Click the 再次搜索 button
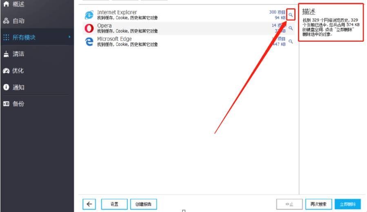 pyautogui.click(x=318, y=204)
